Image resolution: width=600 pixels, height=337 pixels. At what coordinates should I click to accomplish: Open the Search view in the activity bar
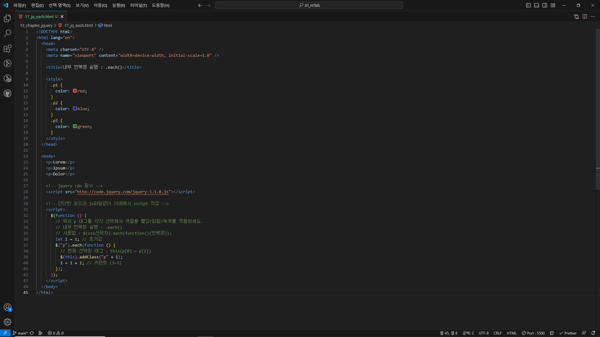[x=7, y=33]
